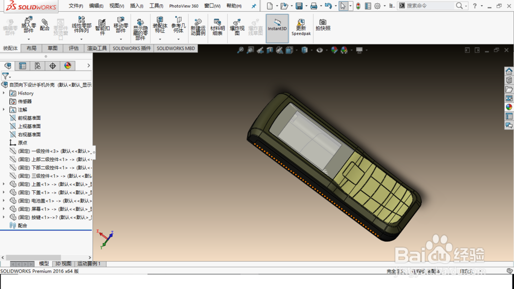The width and height of the screenshot is (514, 289).
Task: Open DimXpertManager crosshair tab
Action: coord(52,66)
